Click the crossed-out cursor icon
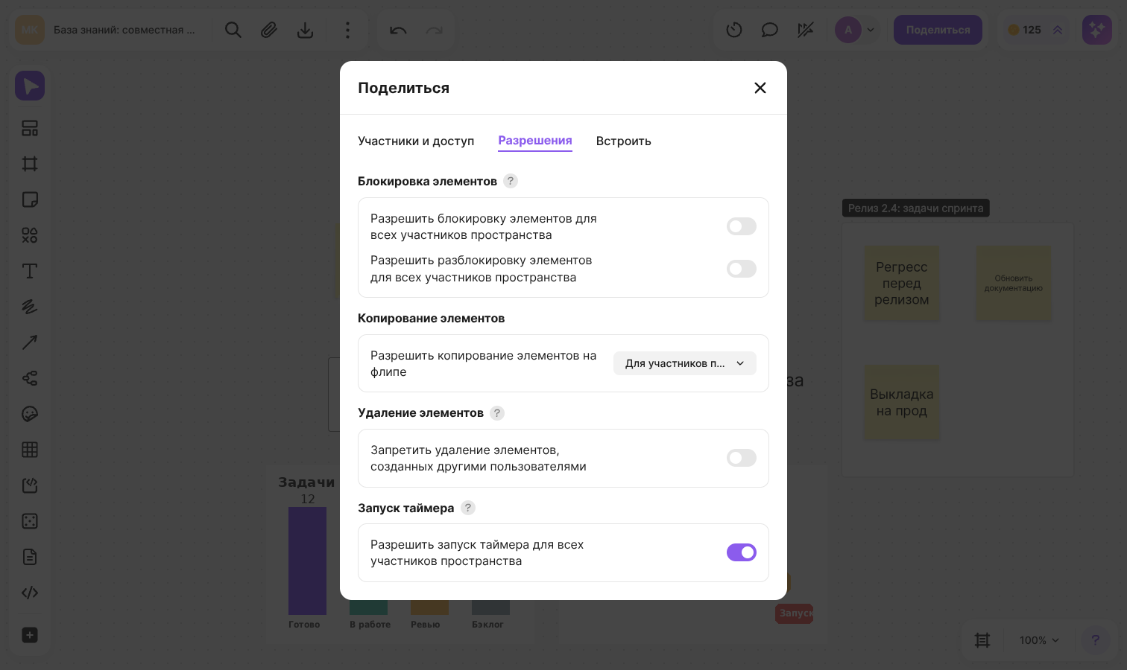 (806, 30)
